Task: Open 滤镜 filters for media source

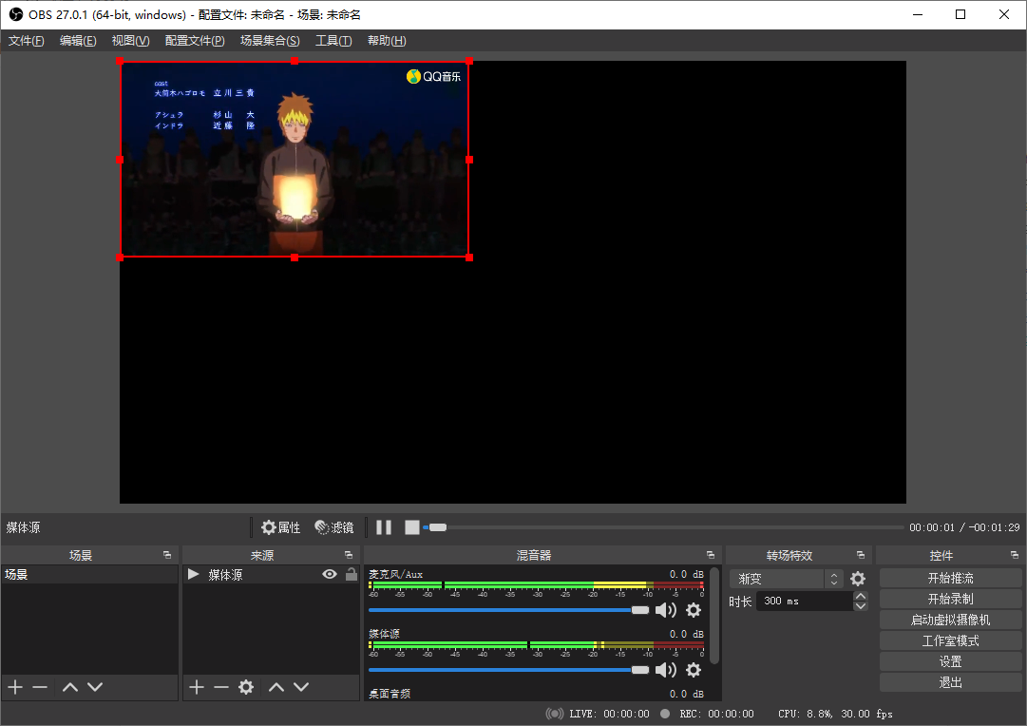Action: [x=334, y=527]
